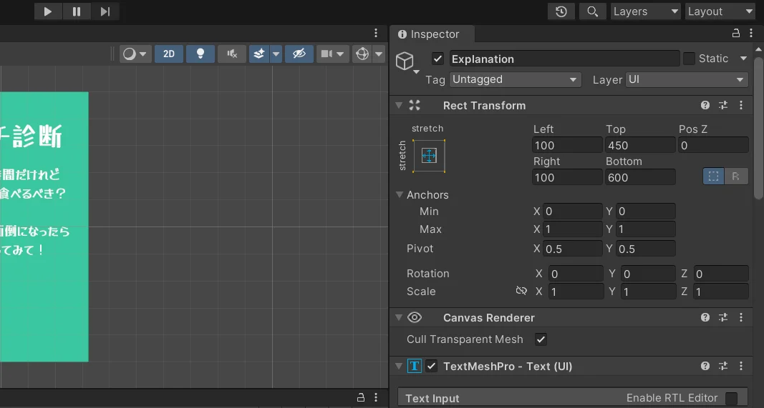Screen dimensions: 764x408
Task: Open the draw mode shading sphere dropdown
Action: [135, 54]
